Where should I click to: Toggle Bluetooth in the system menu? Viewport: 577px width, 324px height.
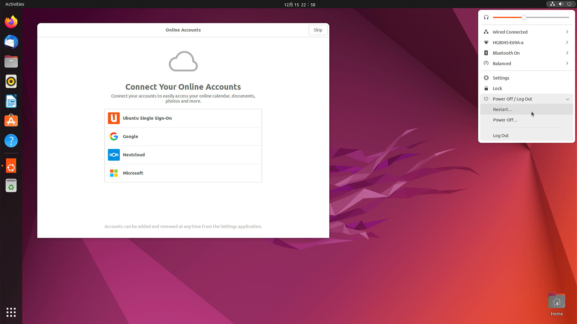(506, 53)
